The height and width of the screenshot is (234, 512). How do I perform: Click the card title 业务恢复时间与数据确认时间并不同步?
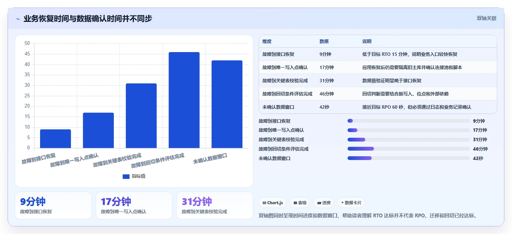pos(88,18)
